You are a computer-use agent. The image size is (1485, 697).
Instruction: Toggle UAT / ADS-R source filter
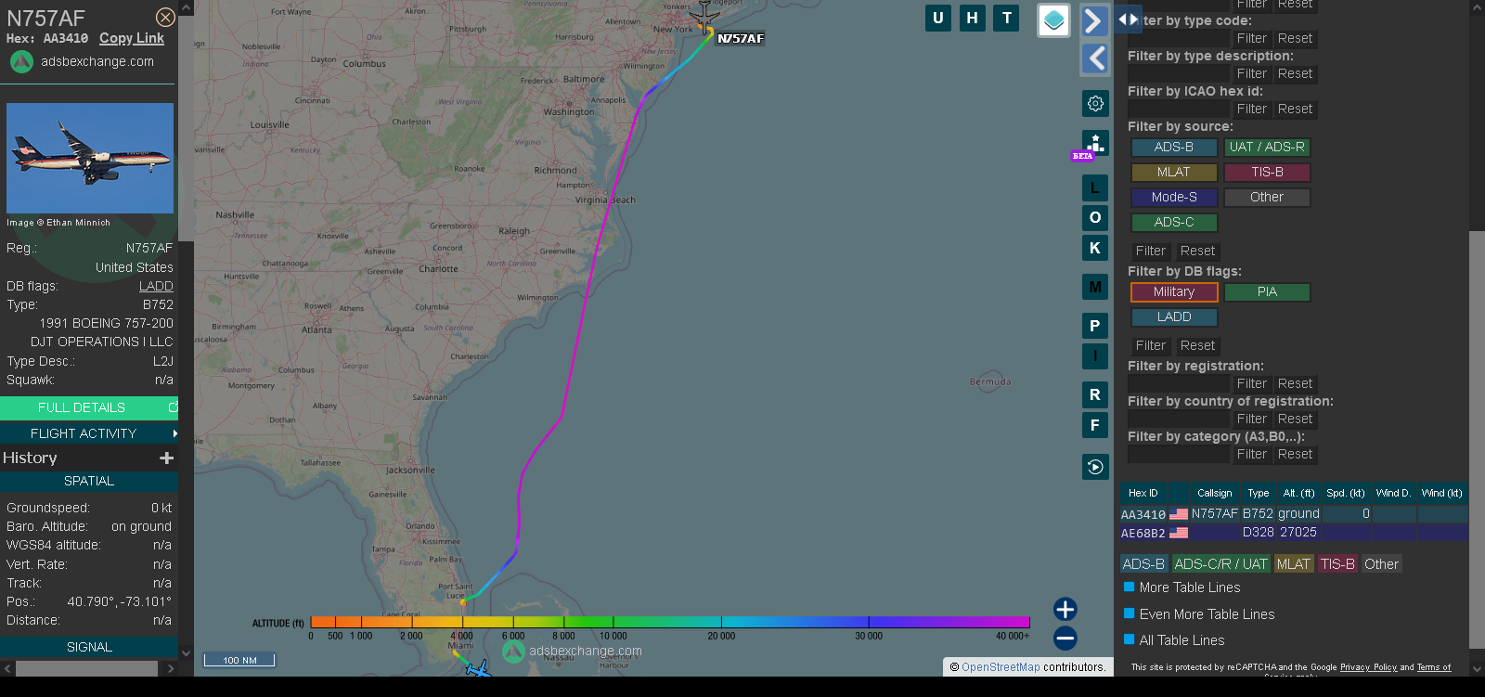1267,147
